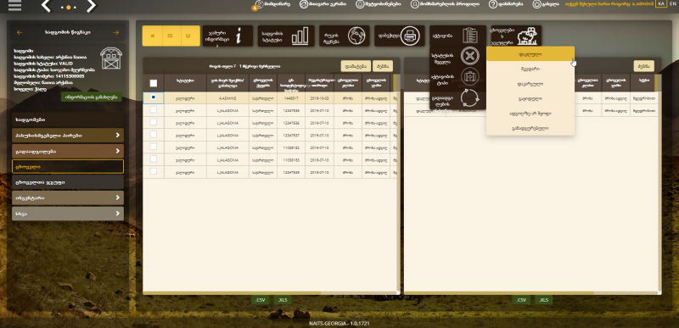679x328 pixels.
Task: Log out using the power icon
Action: (537, 4)
